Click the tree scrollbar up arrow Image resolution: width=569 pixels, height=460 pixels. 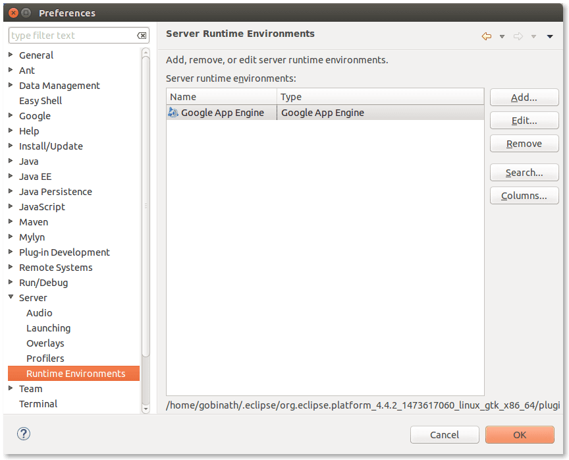pos(146,52)
